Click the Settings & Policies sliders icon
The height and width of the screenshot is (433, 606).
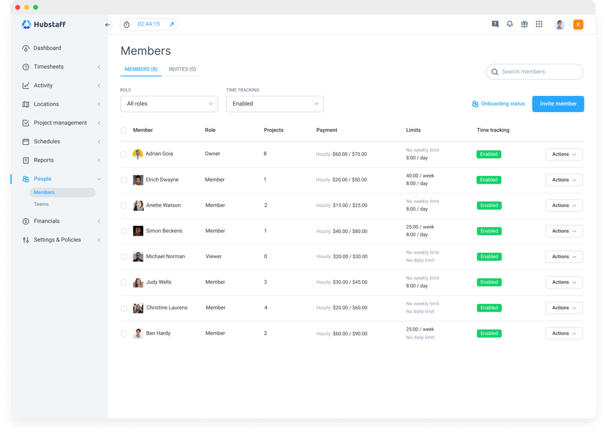coord(26,240)
